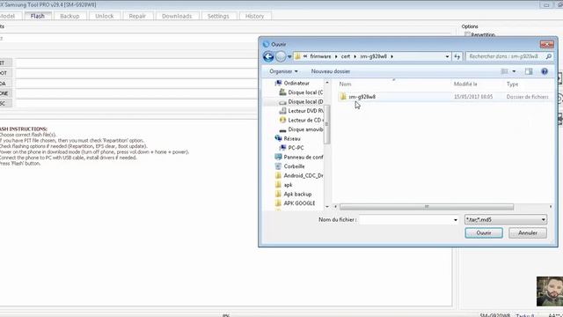Sort by the Type column header
The image size is (563, 317).
512,85
